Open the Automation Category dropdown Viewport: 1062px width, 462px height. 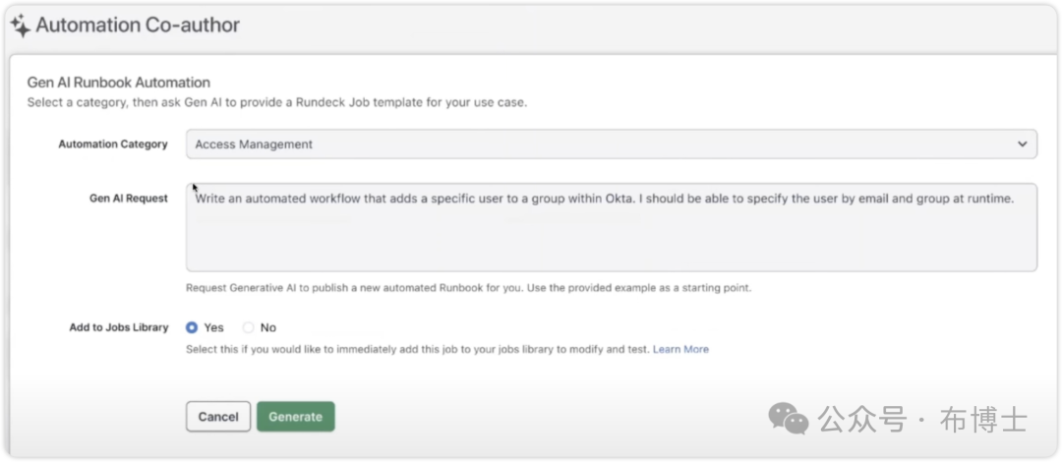point(611,144)
